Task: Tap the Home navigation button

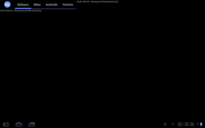Action: (19, 124)
